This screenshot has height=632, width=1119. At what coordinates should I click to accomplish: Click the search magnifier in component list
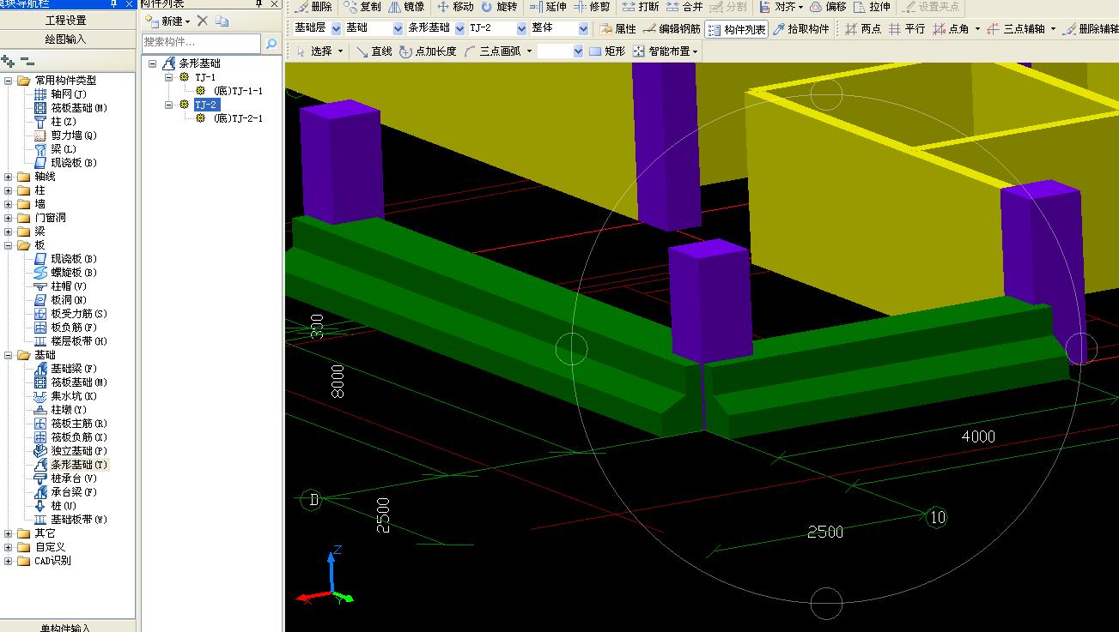pos(271,43)
